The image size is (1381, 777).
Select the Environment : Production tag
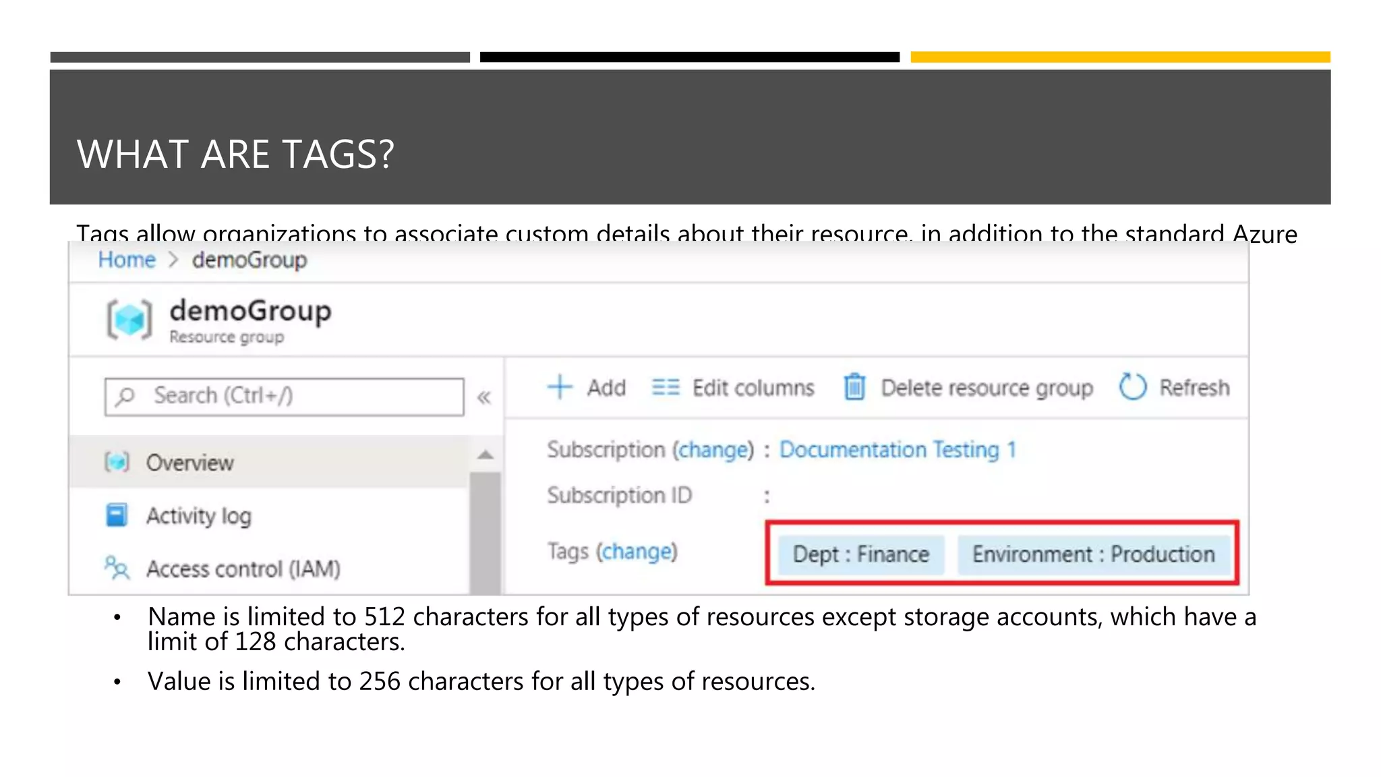[x=1094, y=554]
